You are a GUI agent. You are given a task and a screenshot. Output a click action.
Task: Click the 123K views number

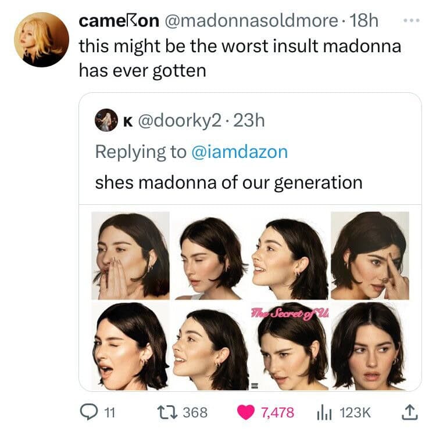(354, 413)
